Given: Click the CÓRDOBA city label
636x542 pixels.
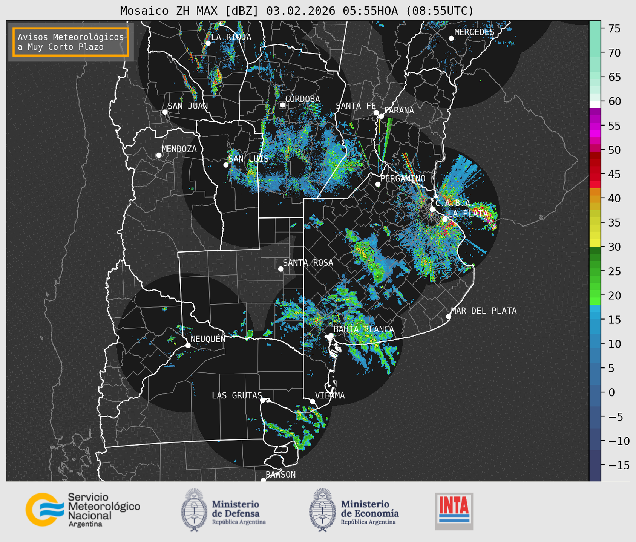Looking at the screenshot, I should pyautogui.click(x=302, y=99).
